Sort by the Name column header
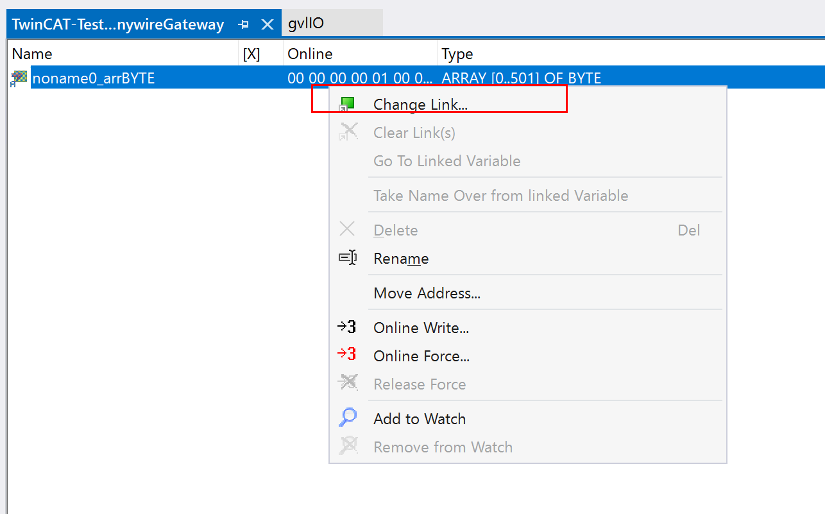Viewport: 825px width, 514px height. 32,55
